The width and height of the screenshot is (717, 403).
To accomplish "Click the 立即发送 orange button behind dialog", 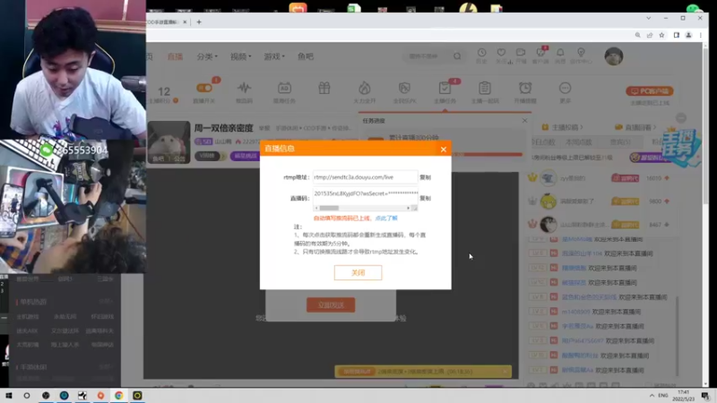I will click(x=331, y=304).
